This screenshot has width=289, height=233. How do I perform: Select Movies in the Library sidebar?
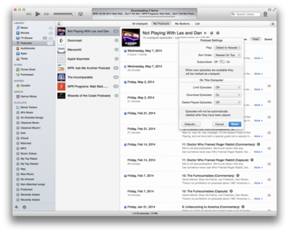(x=34, y=33)
